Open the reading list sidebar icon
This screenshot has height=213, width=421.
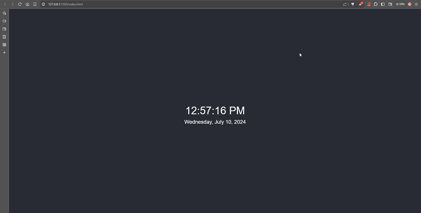pyautogui.click(x=4, y=45)
